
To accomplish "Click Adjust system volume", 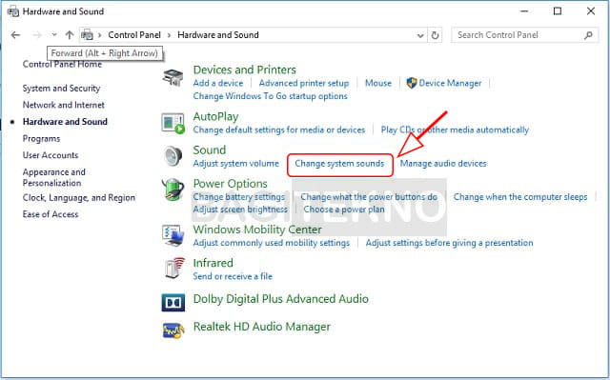I will click(x=235, y=164).
